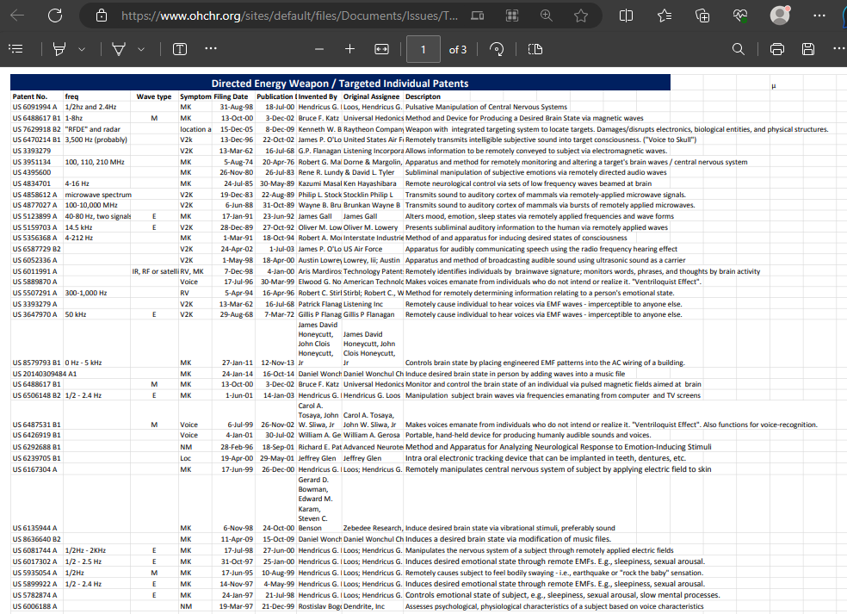Image resolution: width=847 pixels, height=614 pixels.
Task: Click fit to width icon
Action: (x=381, y=49)
